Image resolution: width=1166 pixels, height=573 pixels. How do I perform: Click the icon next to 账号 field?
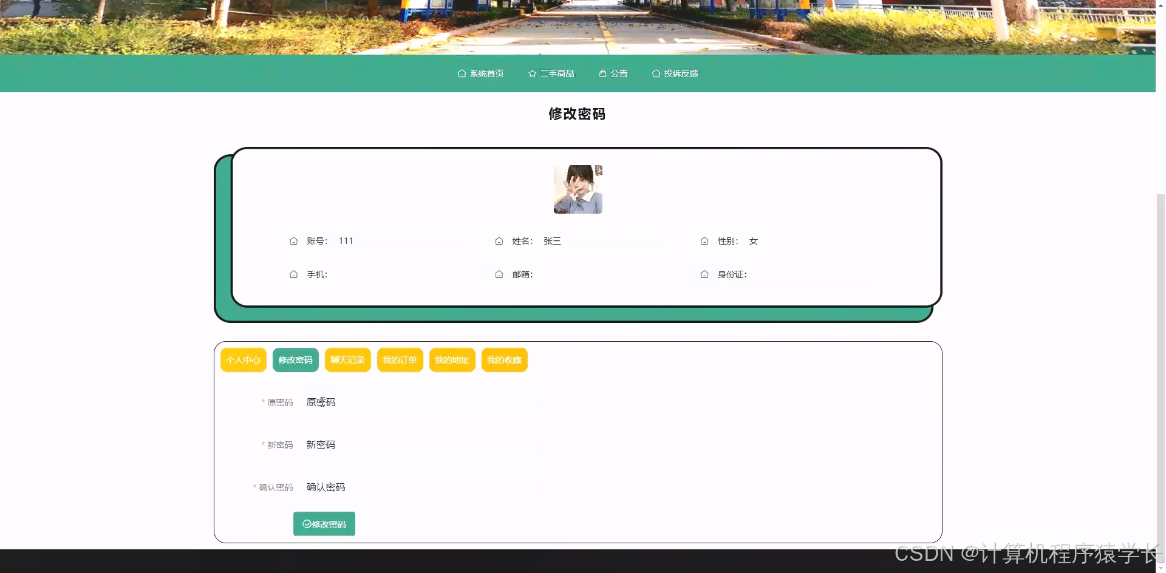(x=294, y=241)
